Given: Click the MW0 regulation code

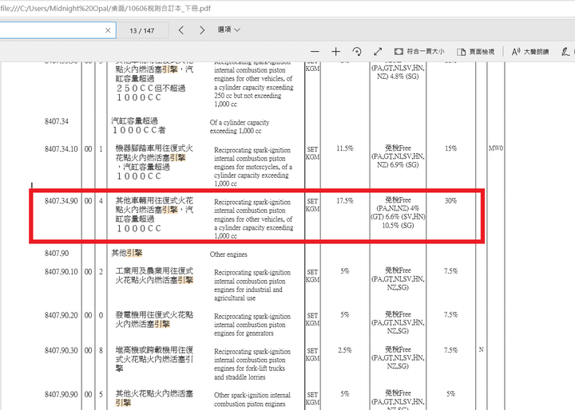Looking at the screenshot, I should pos(496,148).
